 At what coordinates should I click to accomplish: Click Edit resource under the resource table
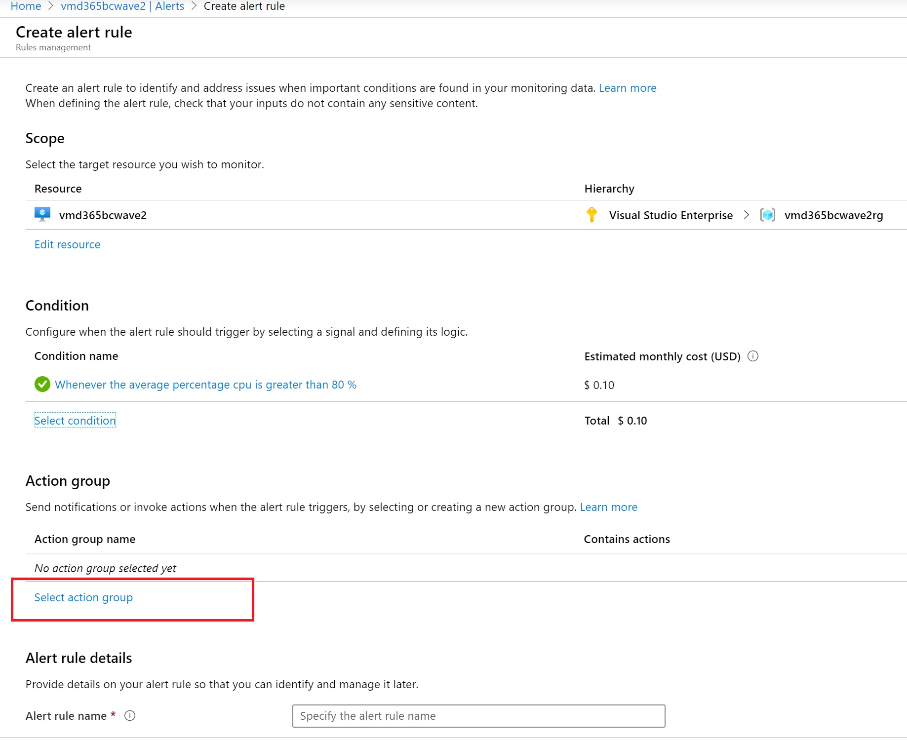[67, 244]
